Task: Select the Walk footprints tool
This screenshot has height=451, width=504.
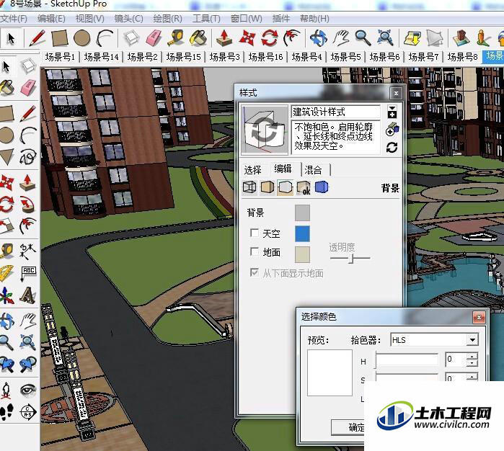Action: 6,411
